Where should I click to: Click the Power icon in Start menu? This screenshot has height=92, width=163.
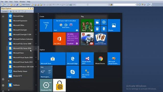click(x=3, y=91)
